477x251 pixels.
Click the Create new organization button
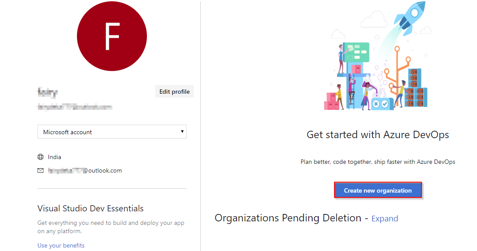point(378,190)
